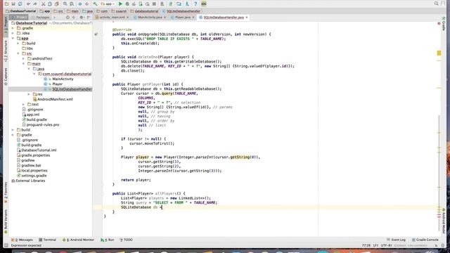This screenshot has height=253, width=450.
Task: Click the Paste toolbar icon
Action: tap(57, 4)
